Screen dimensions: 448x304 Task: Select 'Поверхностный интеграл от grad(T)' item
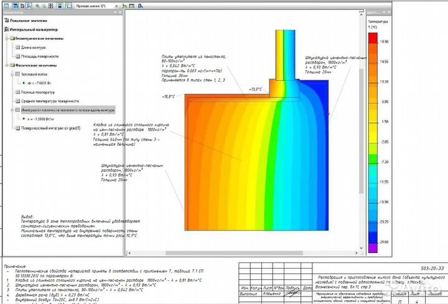tap(51, 128)
